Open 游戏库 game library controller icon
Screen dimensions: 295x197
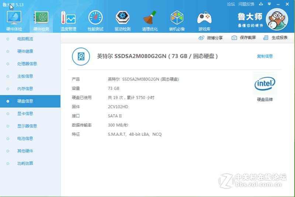(204, 18)
